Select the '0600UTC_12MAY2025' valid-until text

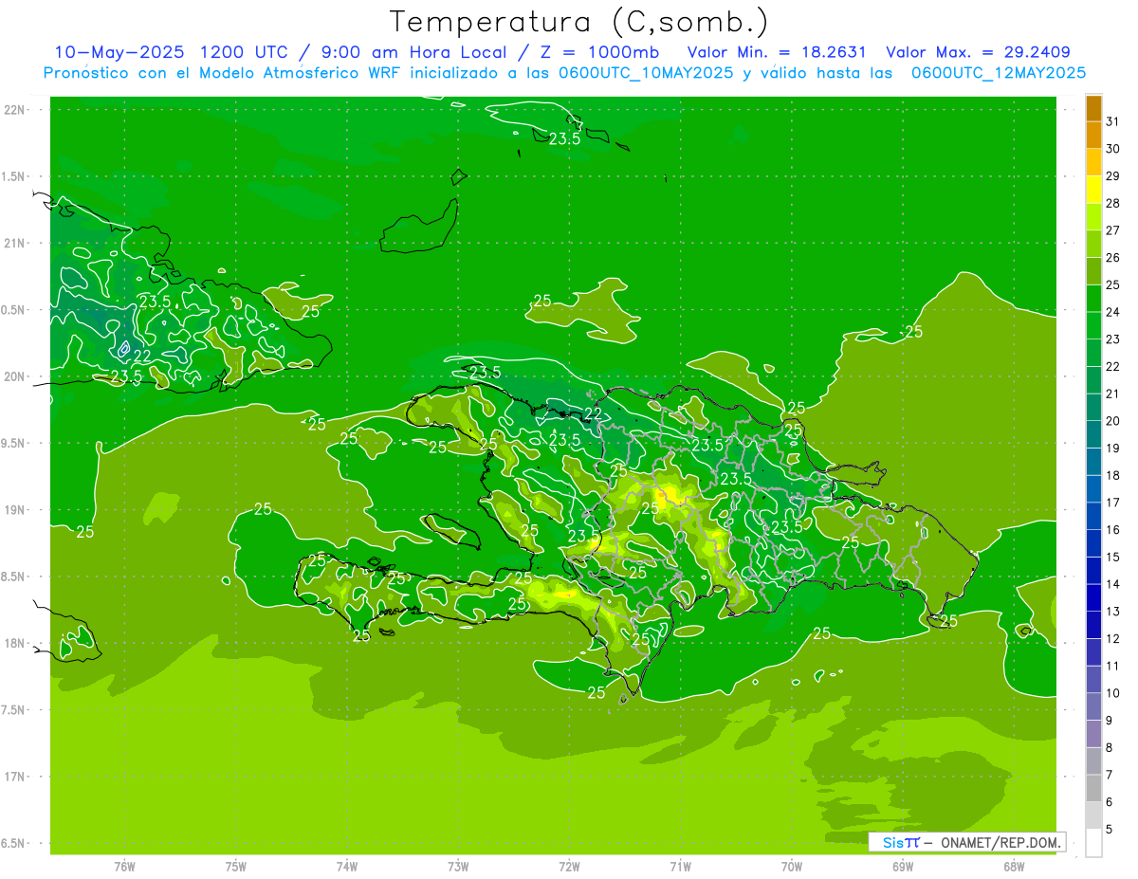coord(999,73)
